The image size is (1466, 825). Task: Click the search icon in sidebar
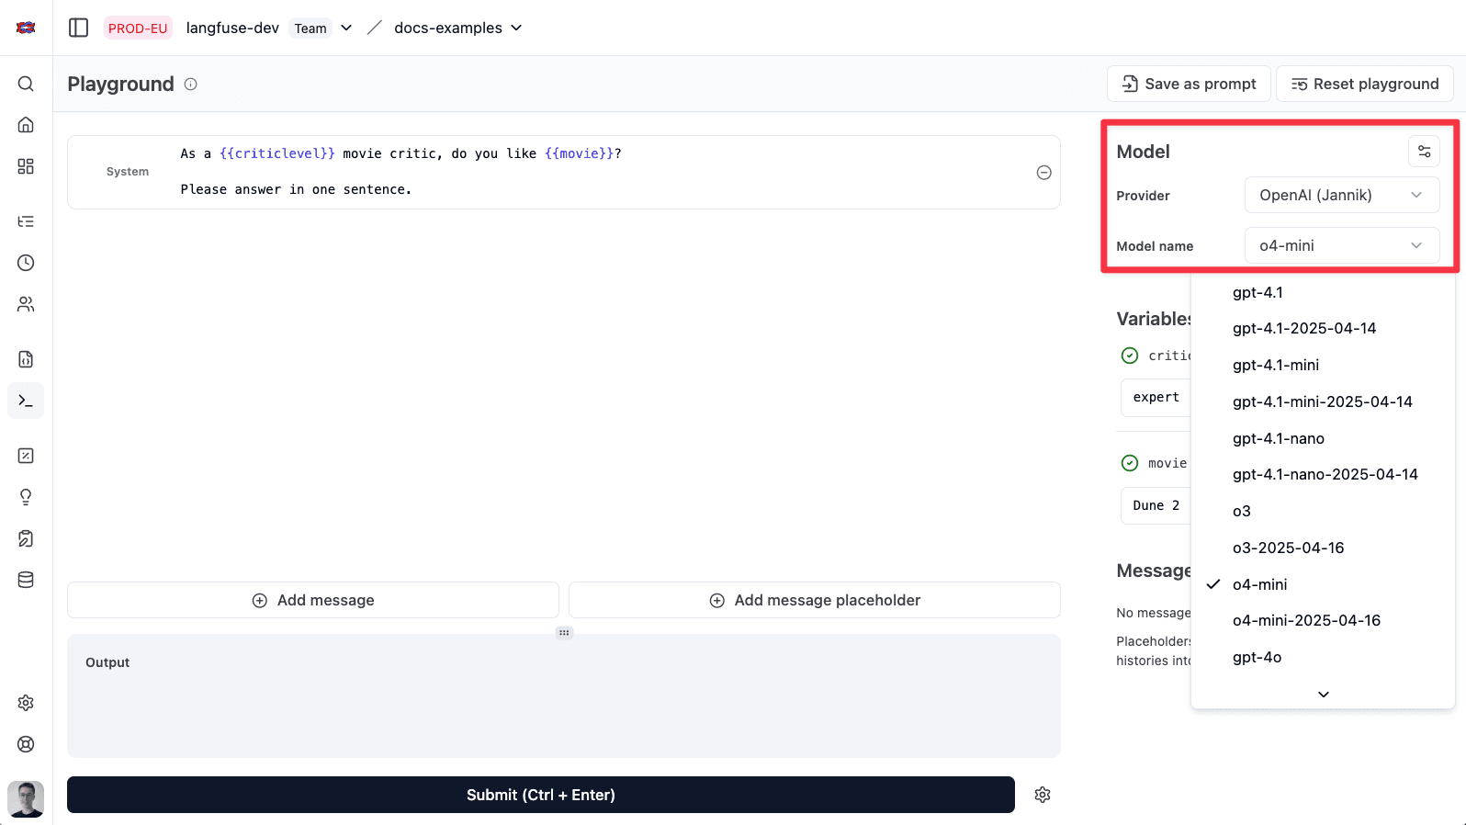click(26, 84)
